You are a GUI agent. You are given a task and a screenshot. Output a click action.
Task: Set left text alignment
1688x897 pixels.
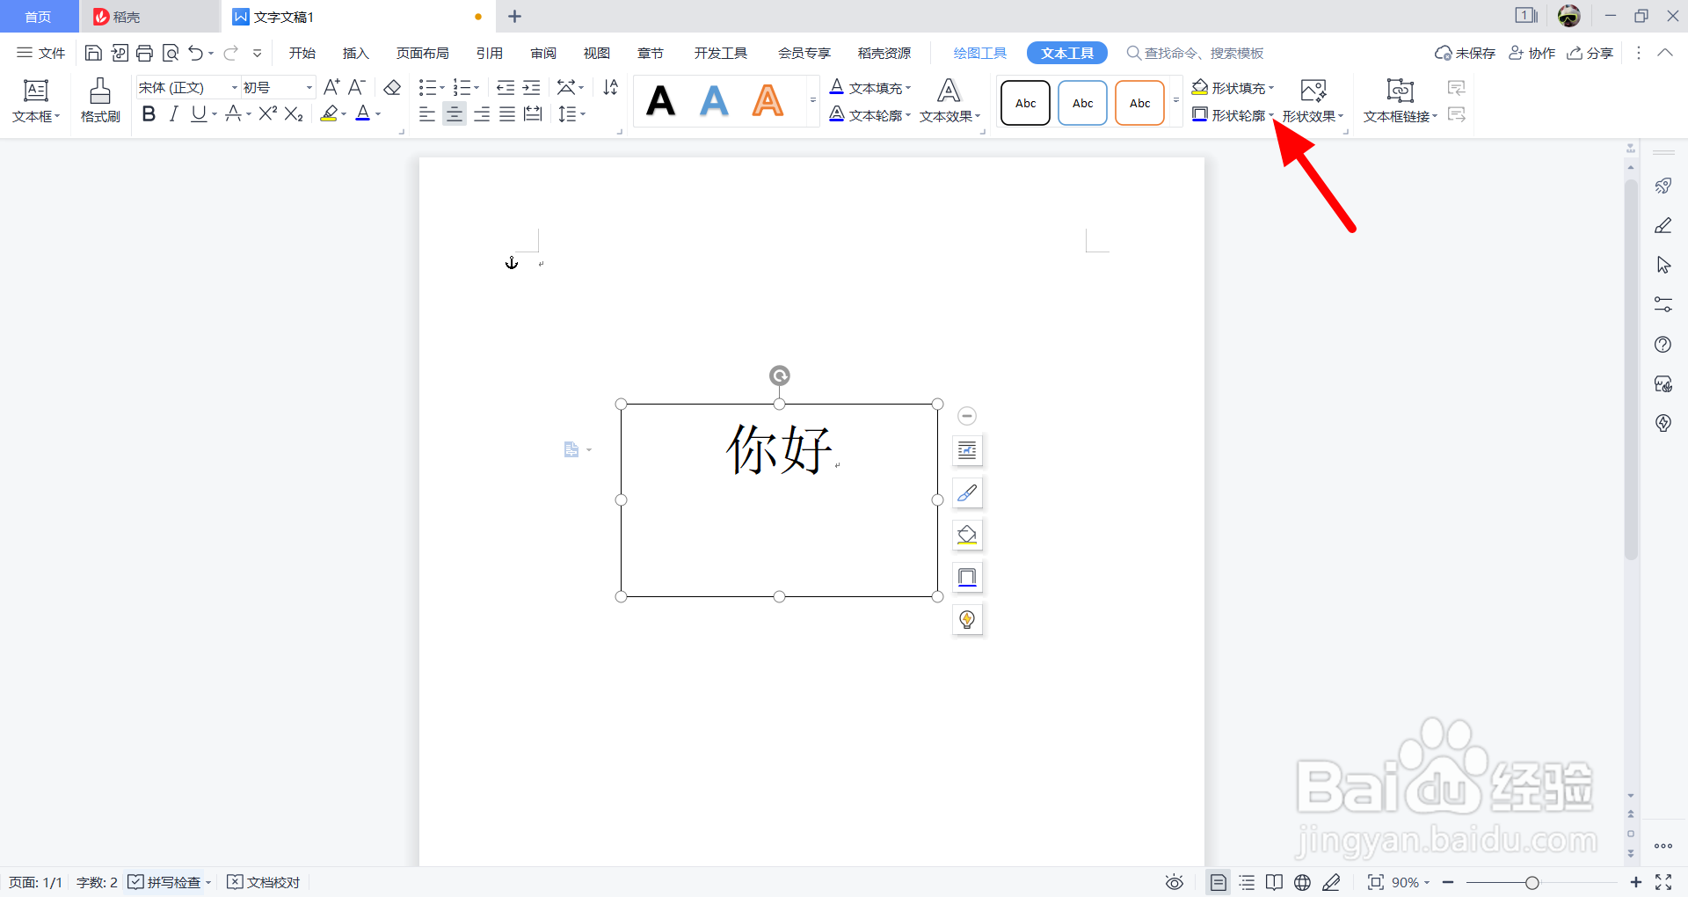427,113
